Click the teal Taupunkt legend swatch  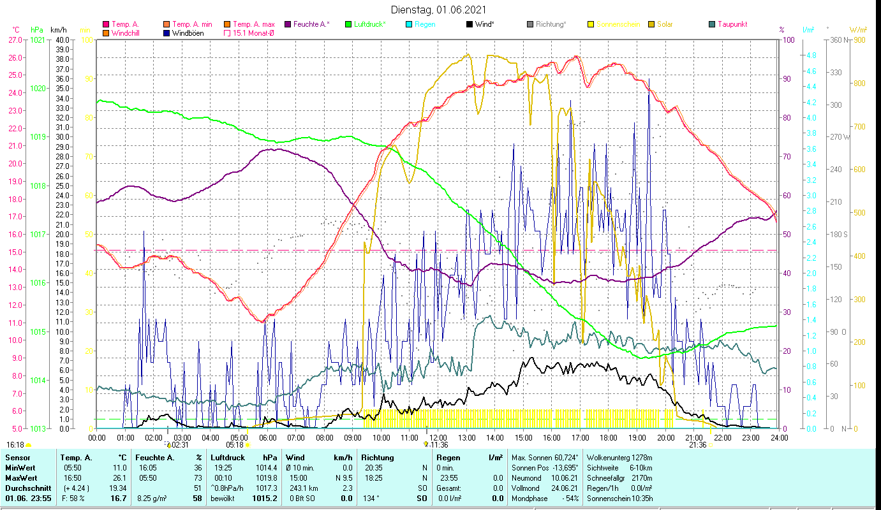[712, 24]
